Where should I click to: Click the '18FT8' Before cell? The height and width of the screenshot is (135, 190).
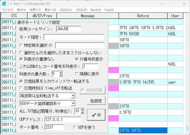[x=143, y=46]
